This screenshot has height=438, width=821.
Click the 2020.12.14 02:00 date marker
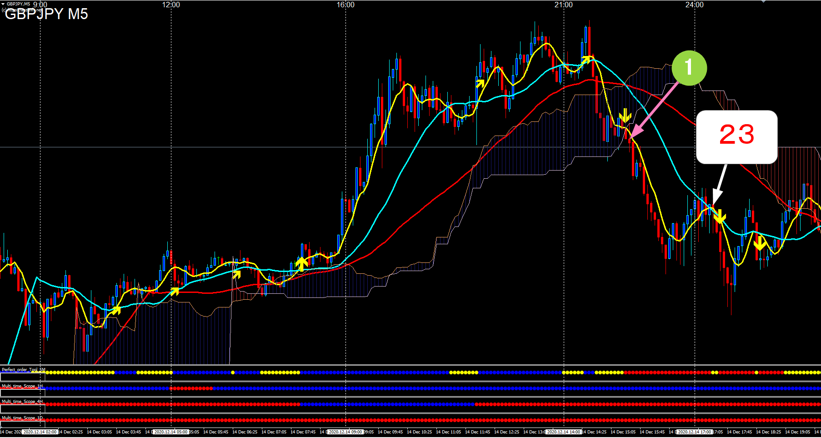click(x=40, y=432)
